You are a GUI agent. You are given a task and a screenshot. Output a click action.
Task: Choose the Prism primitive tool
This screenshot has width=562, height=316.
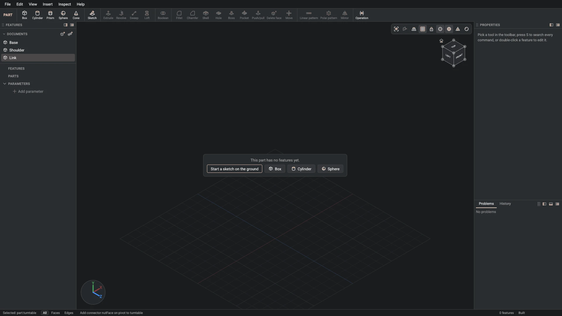[x=50, y=15]
